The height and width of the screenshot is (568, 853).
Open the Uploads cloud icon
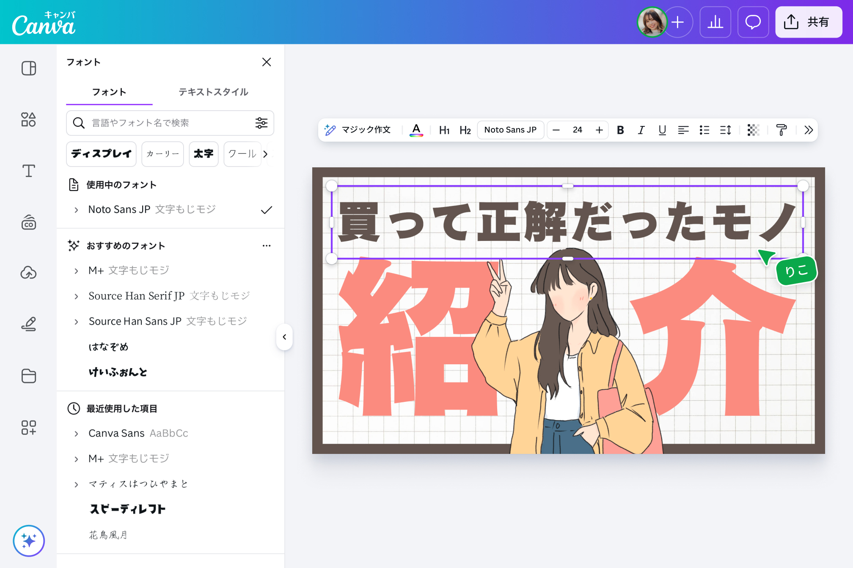pyautogui.click(x=29, y=273)
